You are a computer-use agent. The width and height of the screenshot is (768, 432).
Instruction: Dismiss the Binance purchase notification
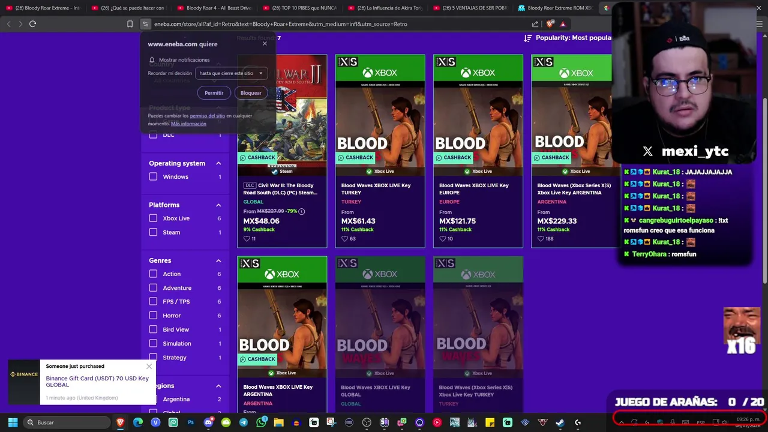coord(149,367)
